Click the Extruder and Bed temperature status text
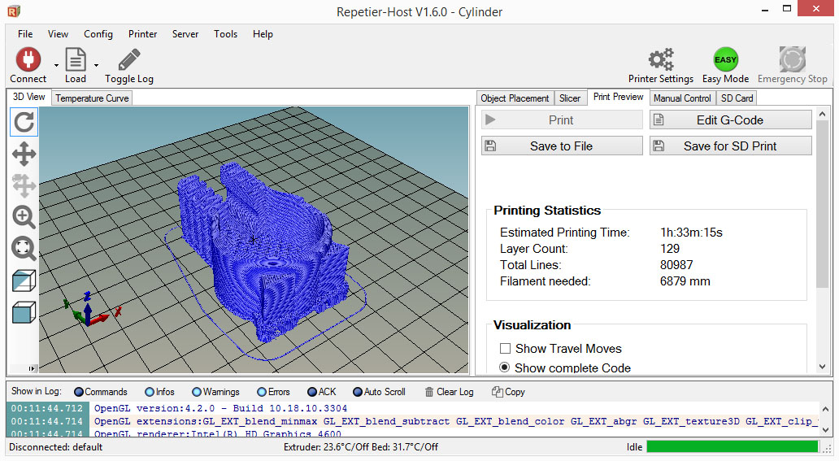This screenshot has height=461, width=839. [x=361, y=446]
